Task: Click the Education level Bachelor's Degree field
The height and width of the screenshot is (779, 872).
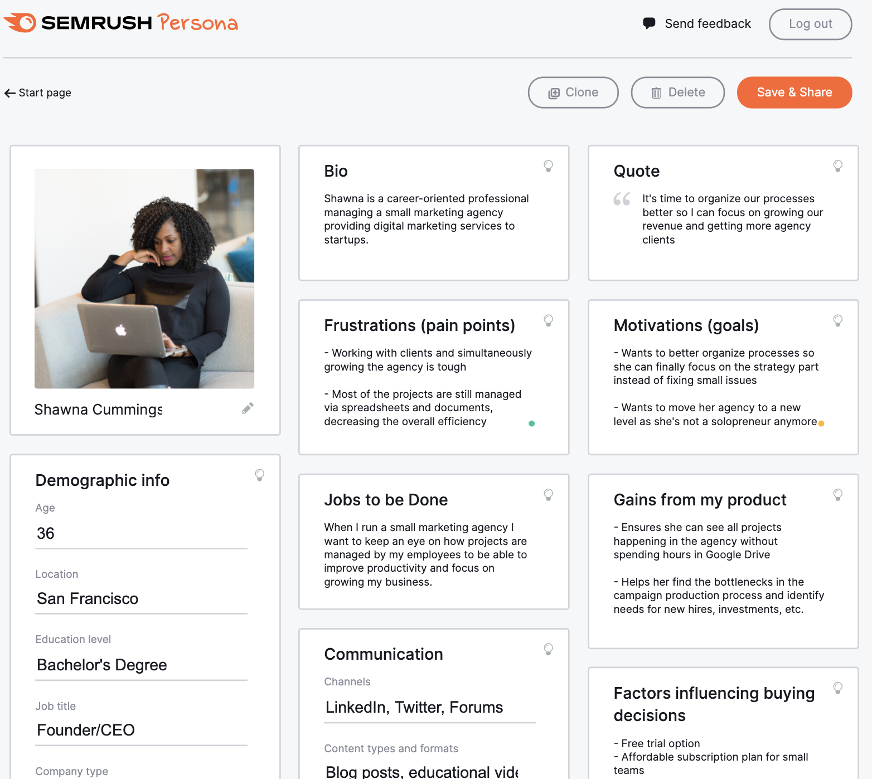Action: point(141,665)
